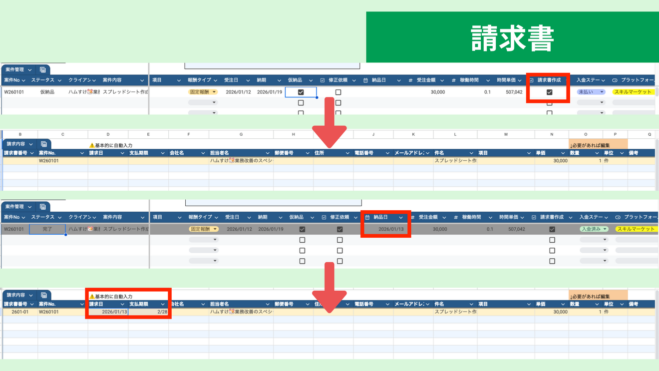Open 案件管理 table menu chevron, 仮納品-status sheet

29,70
